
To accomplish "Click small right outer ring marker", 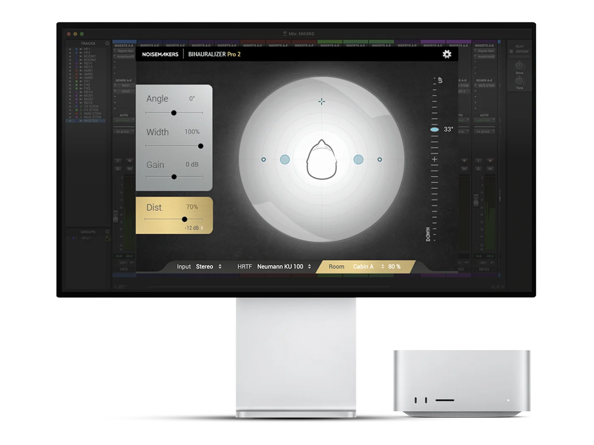I will [x=380, y=160].
